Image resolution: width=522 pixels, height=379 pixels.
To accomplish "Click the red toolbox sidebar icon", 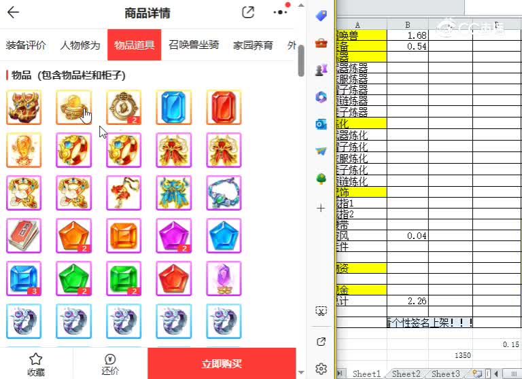I will point(321,43).
